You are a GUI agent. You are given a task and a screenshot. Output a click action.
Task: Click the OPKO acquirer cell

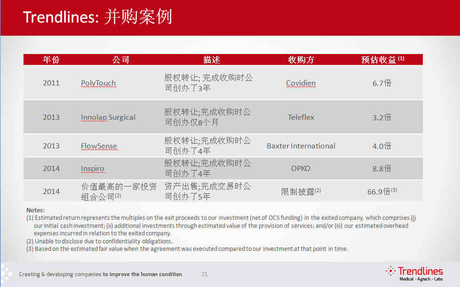pyautogui.click(x=301, y=169)
